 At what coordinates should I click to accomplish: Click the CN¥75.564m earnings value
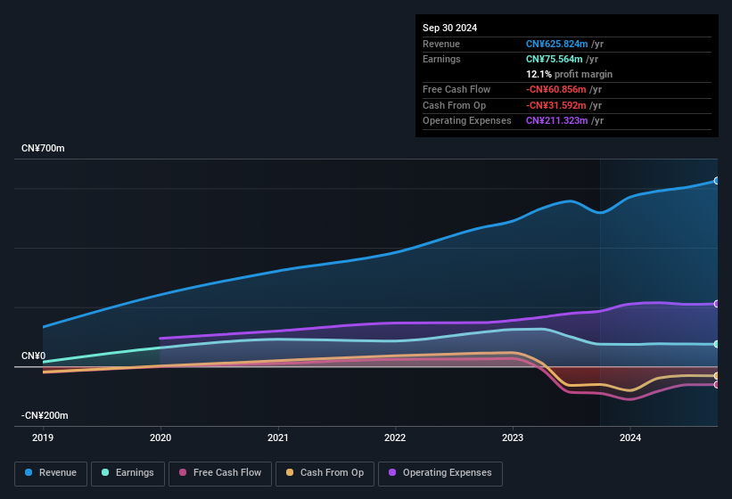pos(554,59)
